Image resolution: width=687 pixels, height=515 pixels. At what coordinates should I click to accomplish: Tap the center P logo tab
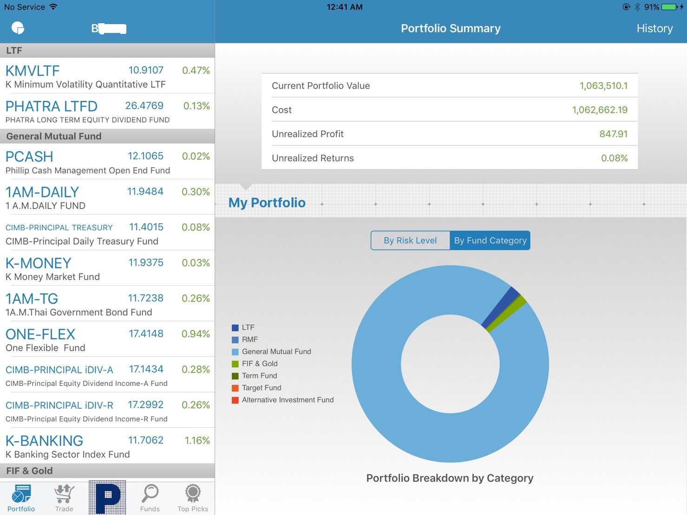(107, 498)
